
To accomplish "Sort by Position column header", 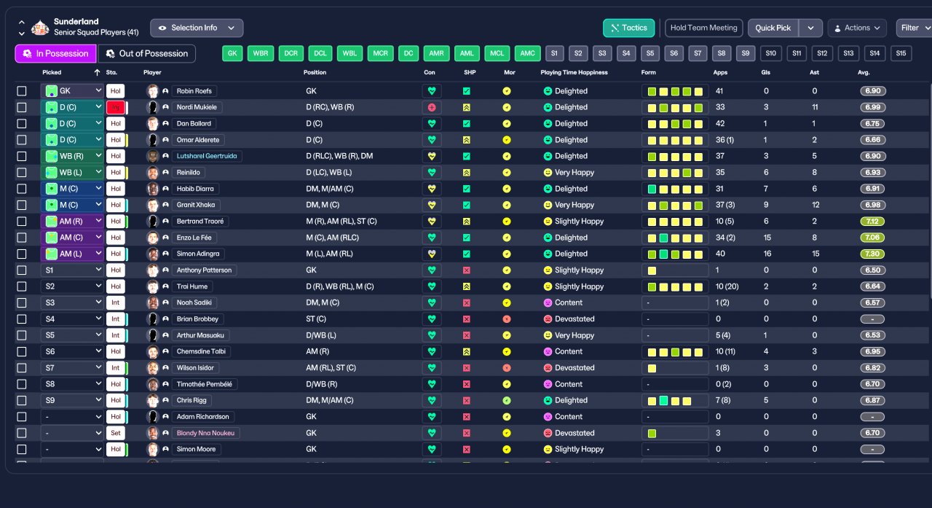I will (315, 72).
